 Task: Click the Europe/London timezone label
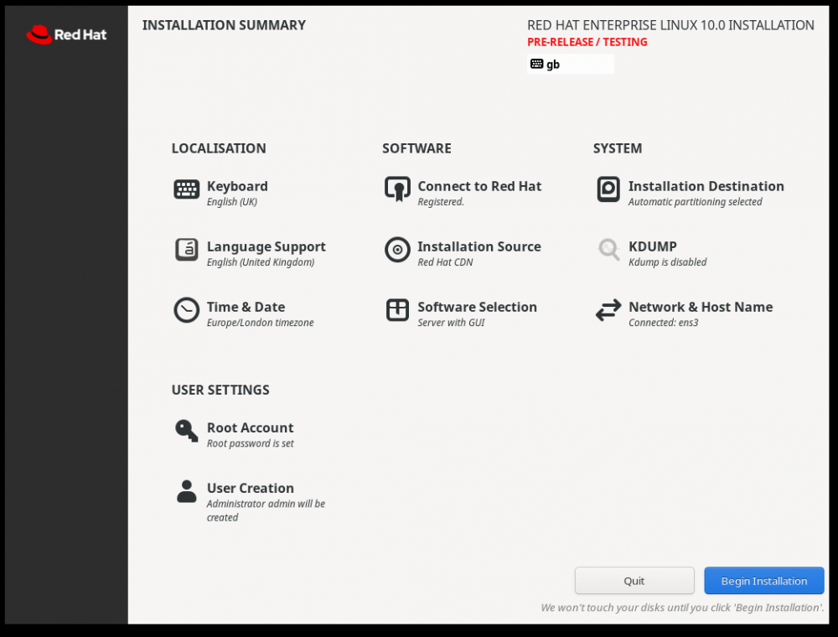[261, 322]
